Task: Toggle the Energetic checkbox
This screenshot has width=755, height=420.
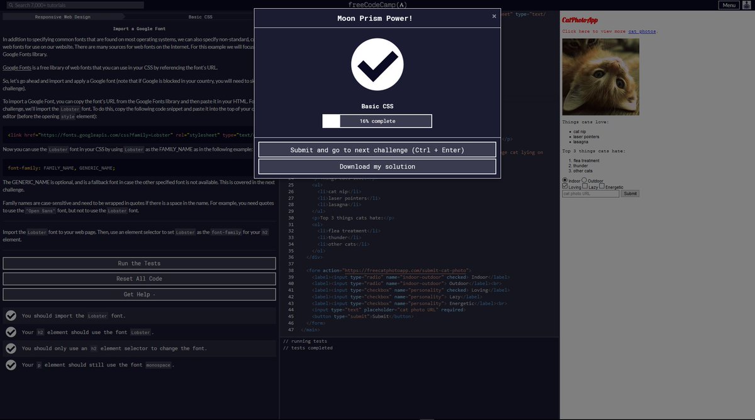Action: pyautogui.click(x=602, y=186)
